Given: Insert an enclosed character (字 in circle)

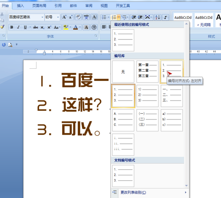Looking at the screenshot, I should click(94, 27).
